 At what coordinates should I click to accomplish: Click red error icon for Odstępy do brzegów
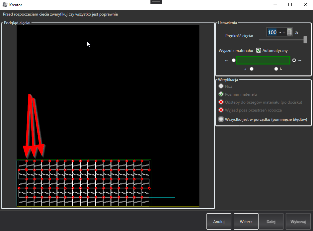[221, 102]
